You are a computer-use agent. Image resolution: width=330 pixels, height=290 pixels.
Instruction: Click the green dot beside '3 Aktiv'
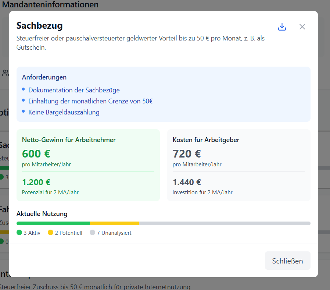[19, 233]
